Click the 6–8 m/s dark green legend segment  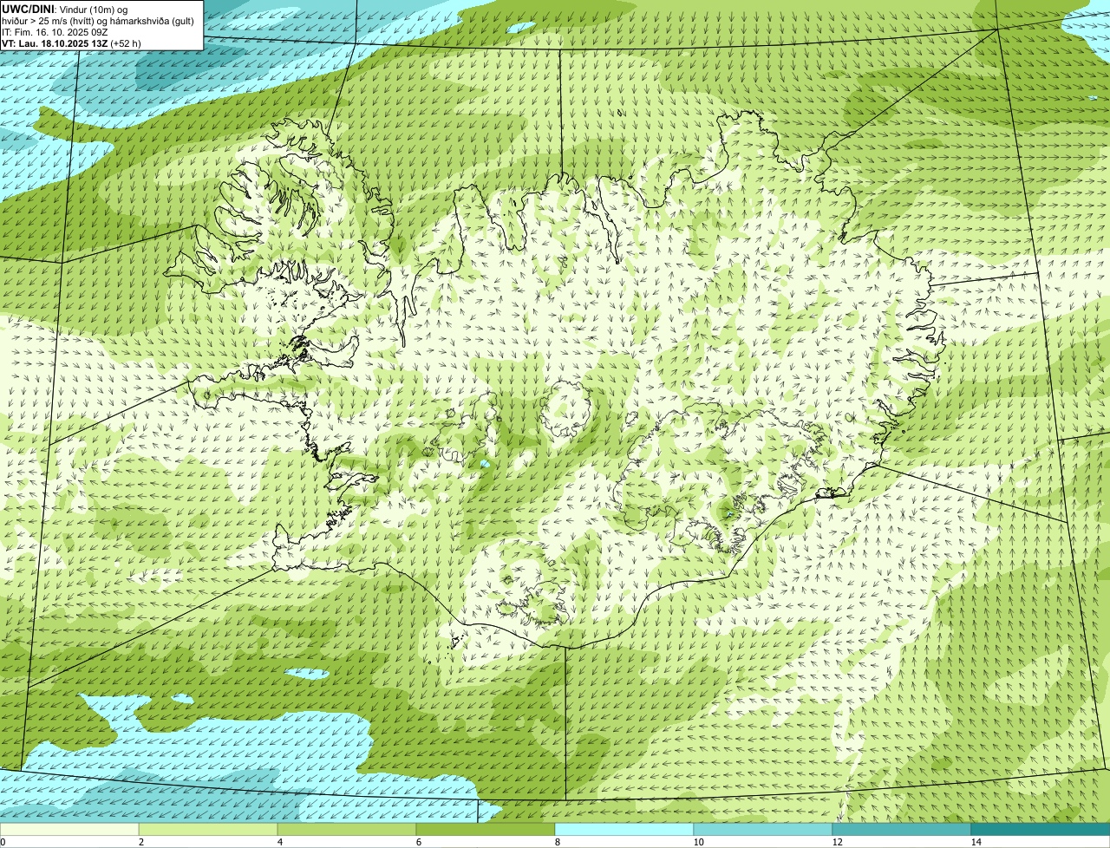pos(486,829)
